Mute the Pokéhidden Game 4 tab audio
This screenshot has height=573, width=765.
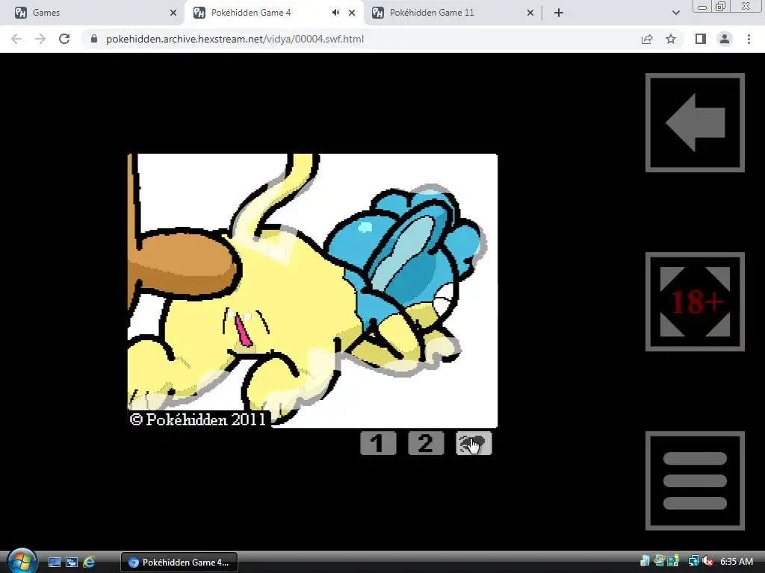(335, 13)
